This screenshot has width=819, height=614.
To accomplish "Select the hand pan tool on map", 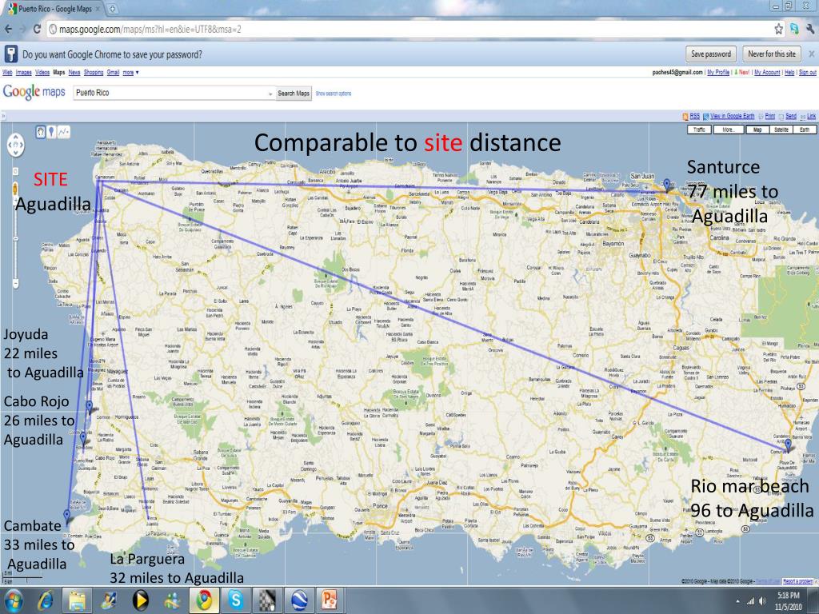I will [41, 132].
